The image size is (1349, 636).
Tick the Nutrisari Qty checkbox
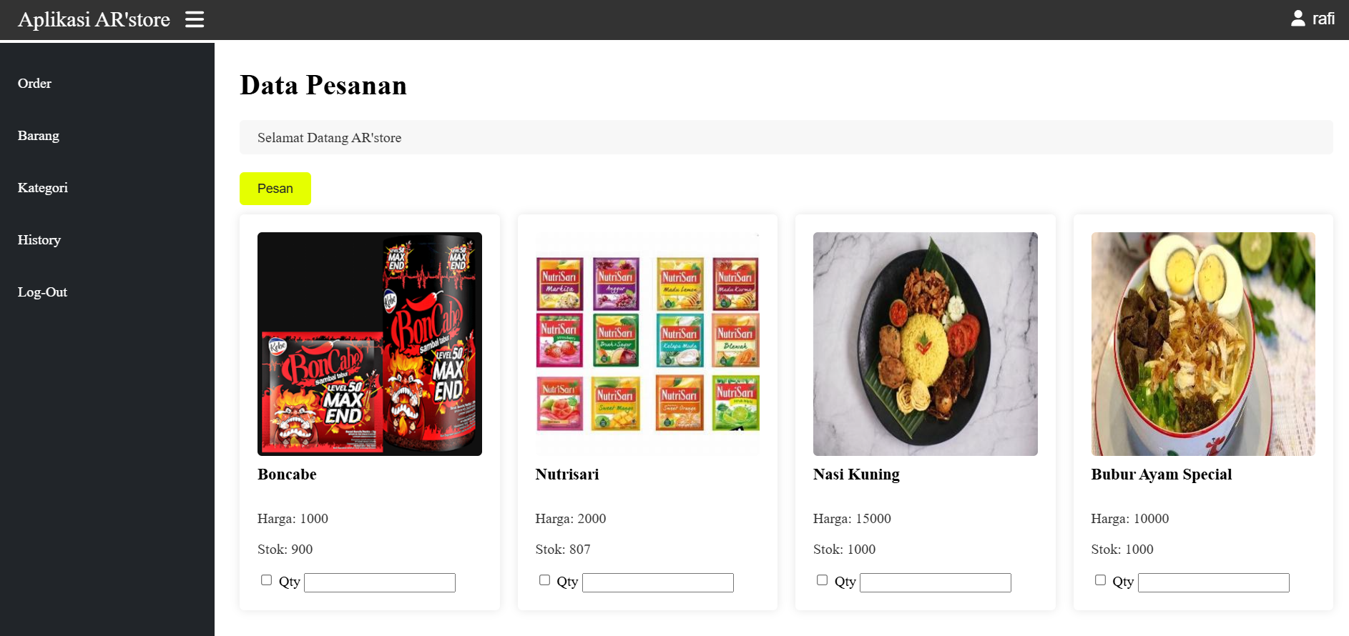click(x=544, y=580)
